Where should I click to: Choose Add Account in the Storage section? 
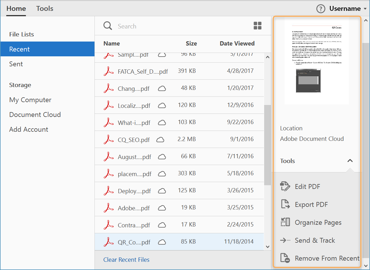pyautogui.click(x=28, y=129)
